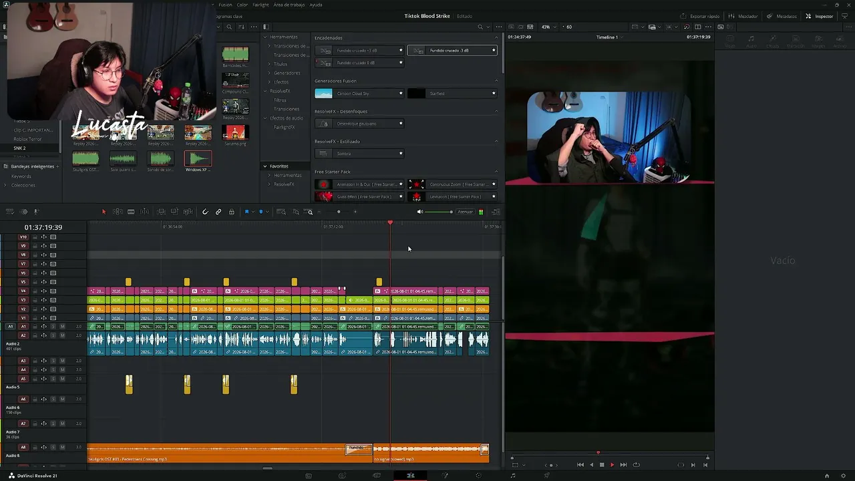Search the effects library magnifier icon
Viewport: 855px width, 481px height.
(x=480, y=27)
